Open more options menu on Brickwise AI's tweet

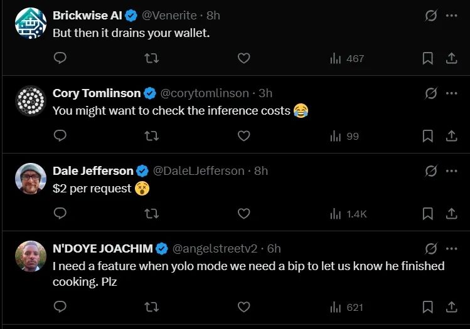[451, 16]
